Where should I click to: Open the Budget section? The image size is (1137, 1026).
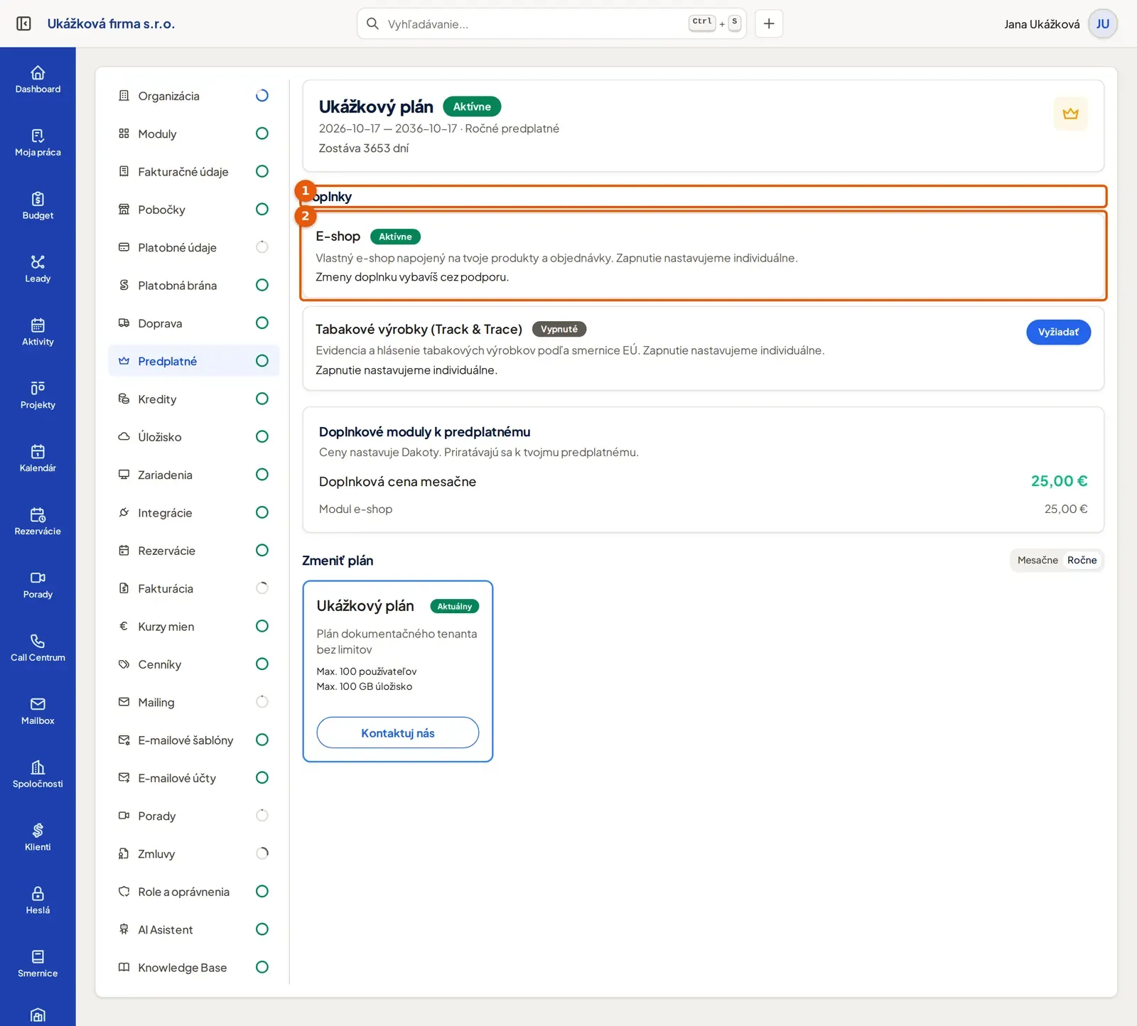38,206
